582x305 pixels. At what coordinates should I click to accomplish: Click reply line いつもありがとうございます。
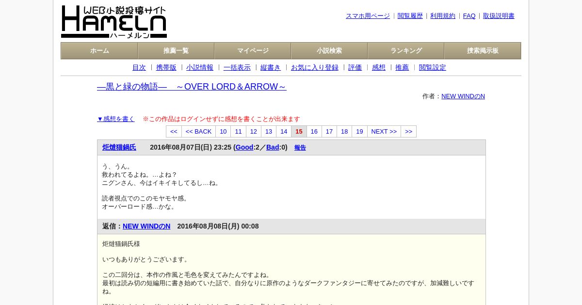click(145, 259)
